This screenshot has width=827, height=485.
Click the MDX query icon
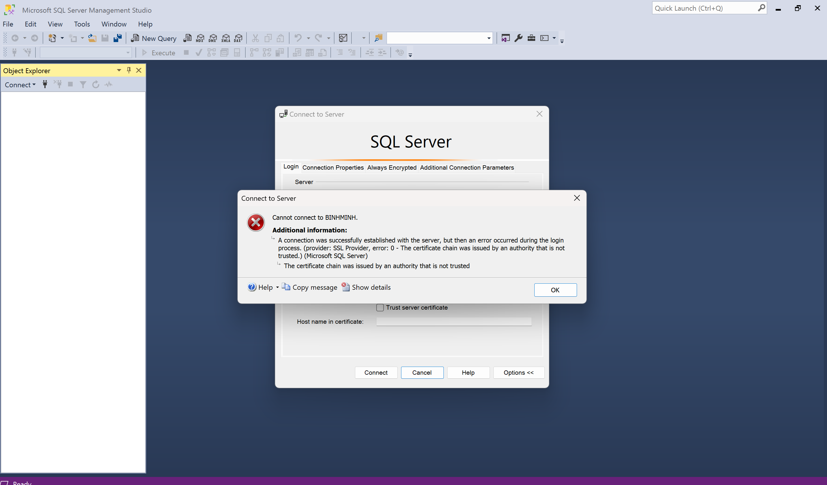pos(200,38)
